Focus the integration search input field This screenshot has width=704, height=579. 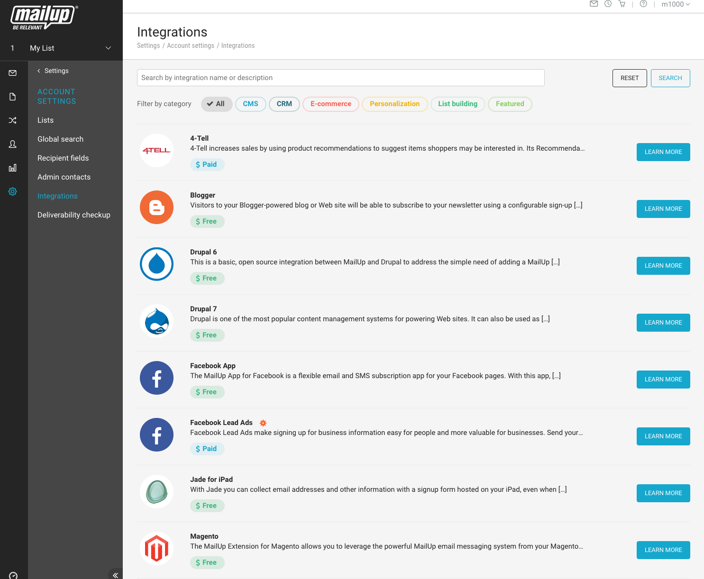click(340, 78)
